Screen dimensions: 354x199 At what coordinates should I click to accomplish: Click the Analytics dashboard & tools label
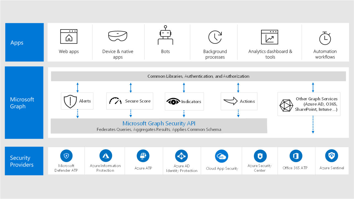(270, 54)
